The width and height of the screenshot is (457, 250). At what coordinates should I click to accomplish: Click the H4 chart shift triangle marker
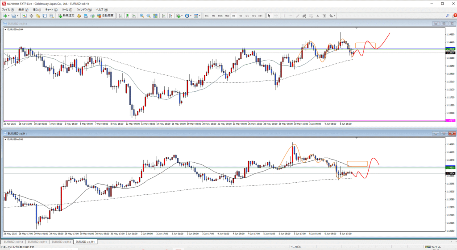pos(357,28)
